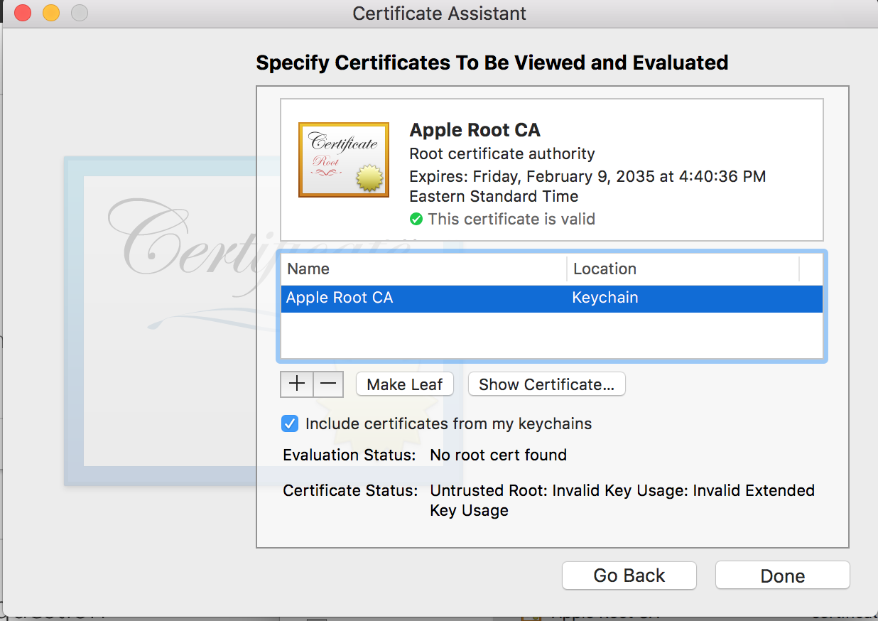Click the Make Leaf button
This screenshot has height=621, width=878.
[x=405, y=384]
